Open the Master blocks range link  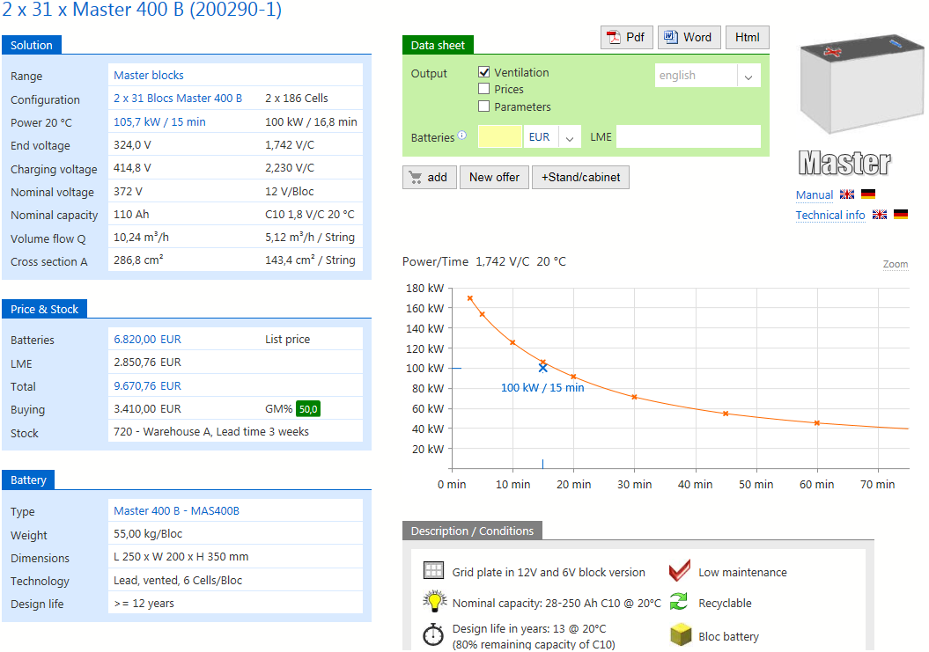pyautogui.click(x=149, y=76)
